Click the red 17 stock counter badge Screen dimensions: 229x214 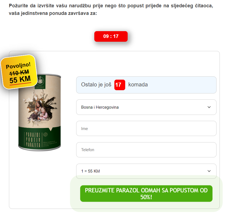coord(120,85)
